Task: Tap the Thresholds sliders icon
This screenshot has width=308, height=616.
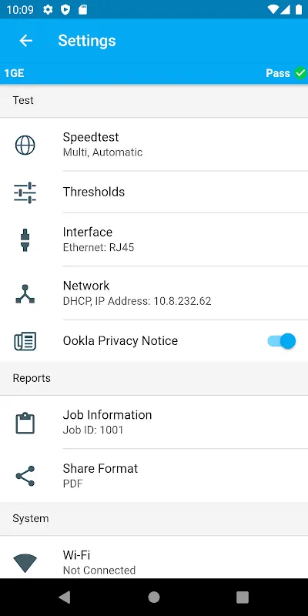Action: point(25,192)
